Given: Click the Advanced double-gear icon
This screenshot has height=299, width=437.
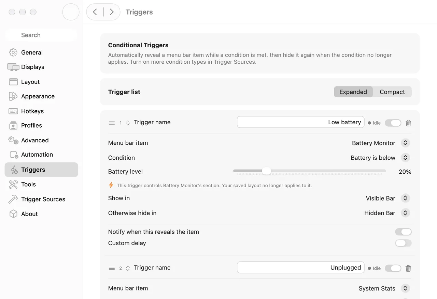Looking at the screenshot, I should click(13, 140).
